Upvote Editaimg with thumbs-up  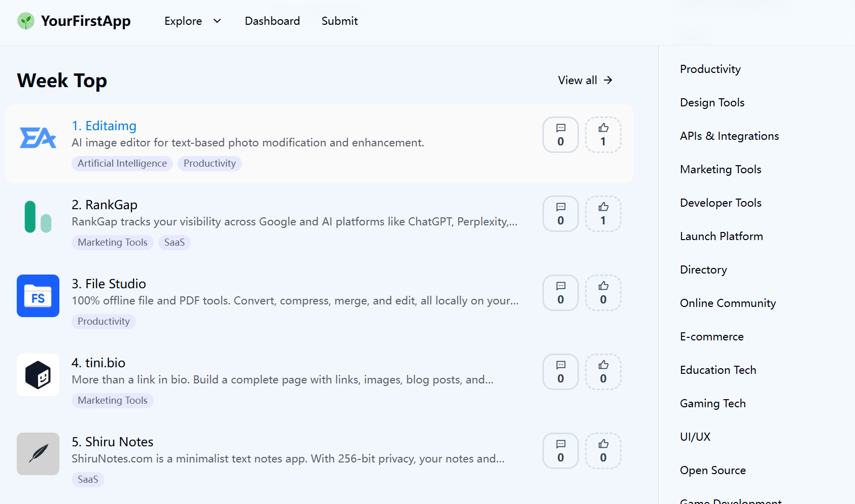pos(603,135)
